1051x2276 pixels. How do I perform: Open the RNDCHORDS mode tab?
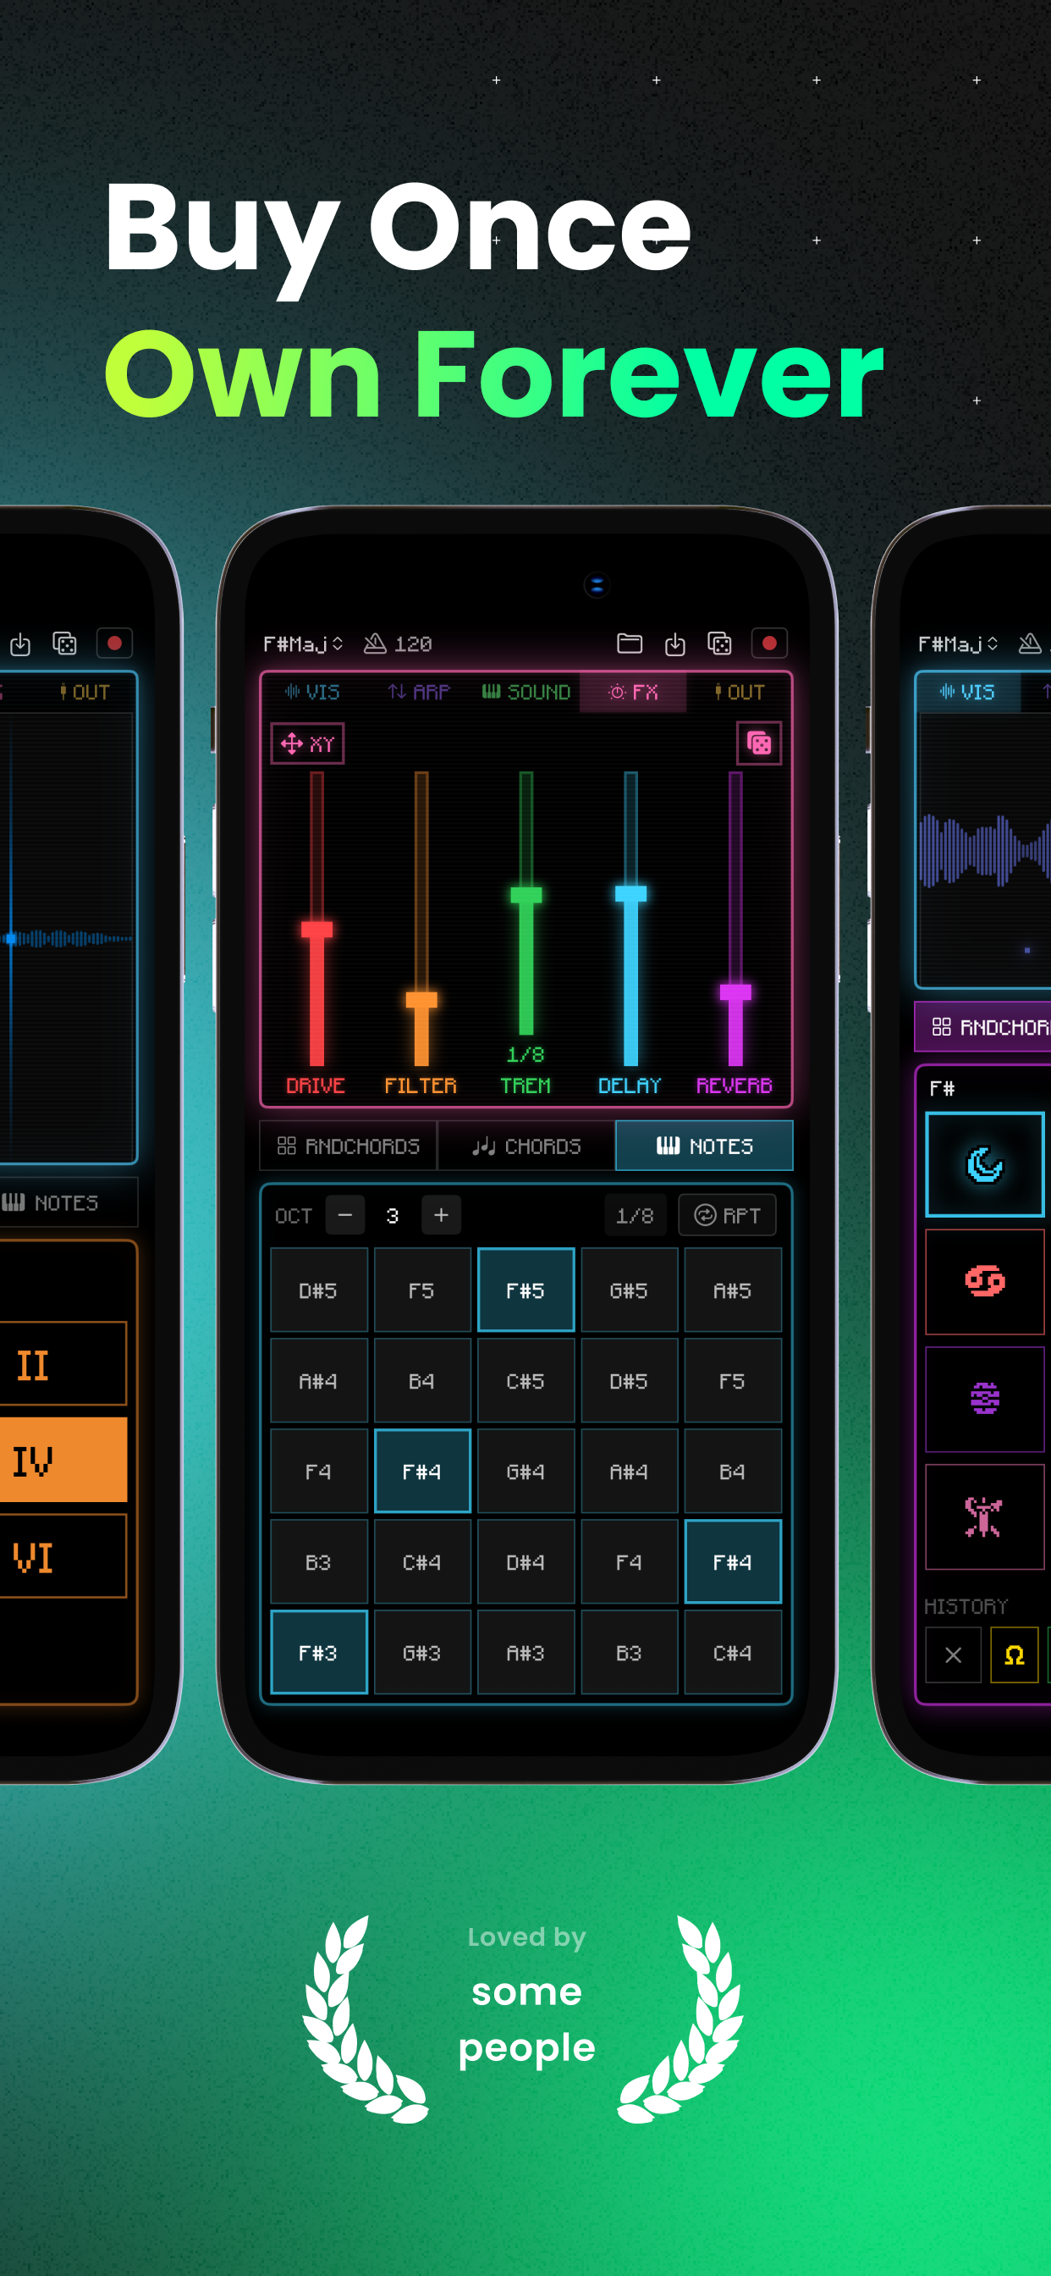click(348, 1146)
